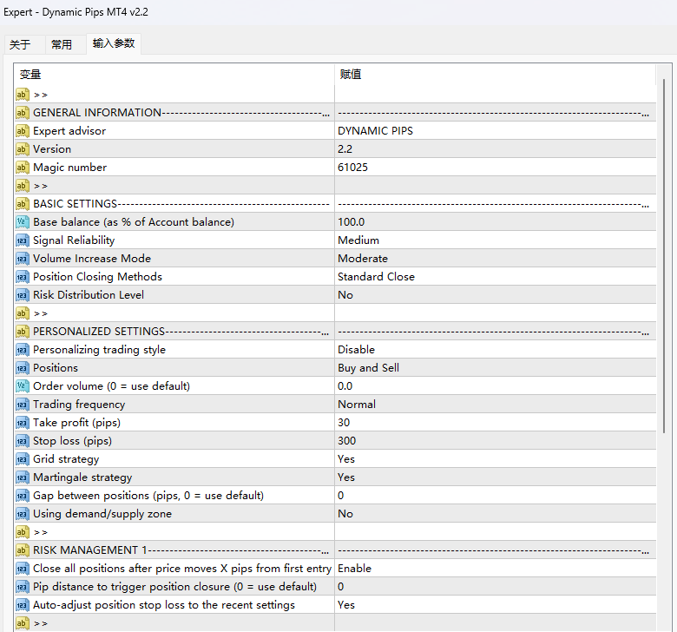
Task: Click the icon beside Expert advisor row
Action: tap(23, 131)
